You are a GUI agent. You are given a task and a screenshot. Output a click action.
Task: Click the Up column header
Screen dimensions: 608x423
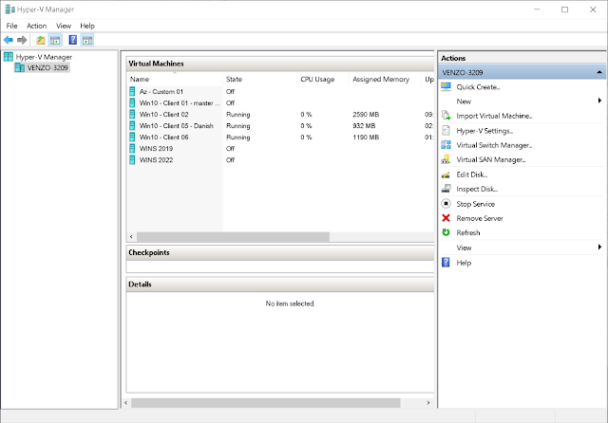tap(428, 80)
